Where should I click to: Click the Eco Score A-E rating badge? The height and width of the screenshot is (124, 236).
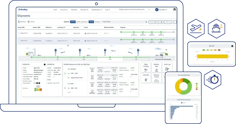coord(38,90)
